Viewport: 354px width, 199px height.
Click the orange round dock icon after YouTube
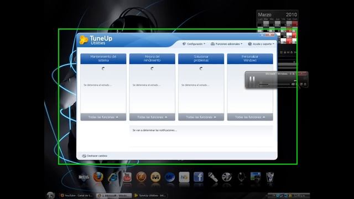(x=142, y=177)
